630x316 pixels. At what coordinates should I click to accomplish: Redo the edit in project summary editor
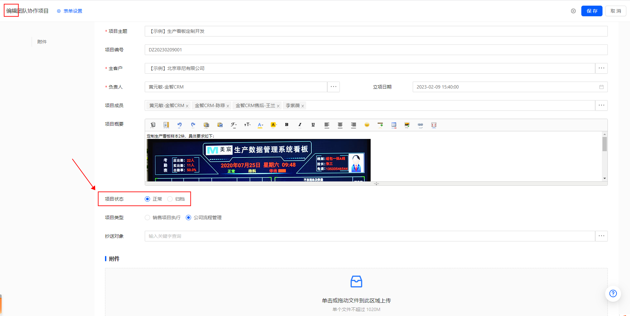tap(193, 125)
